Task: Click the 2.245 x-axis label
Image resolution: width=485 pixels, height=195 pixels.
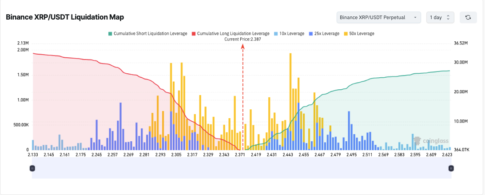Action: tap(97, 155)
